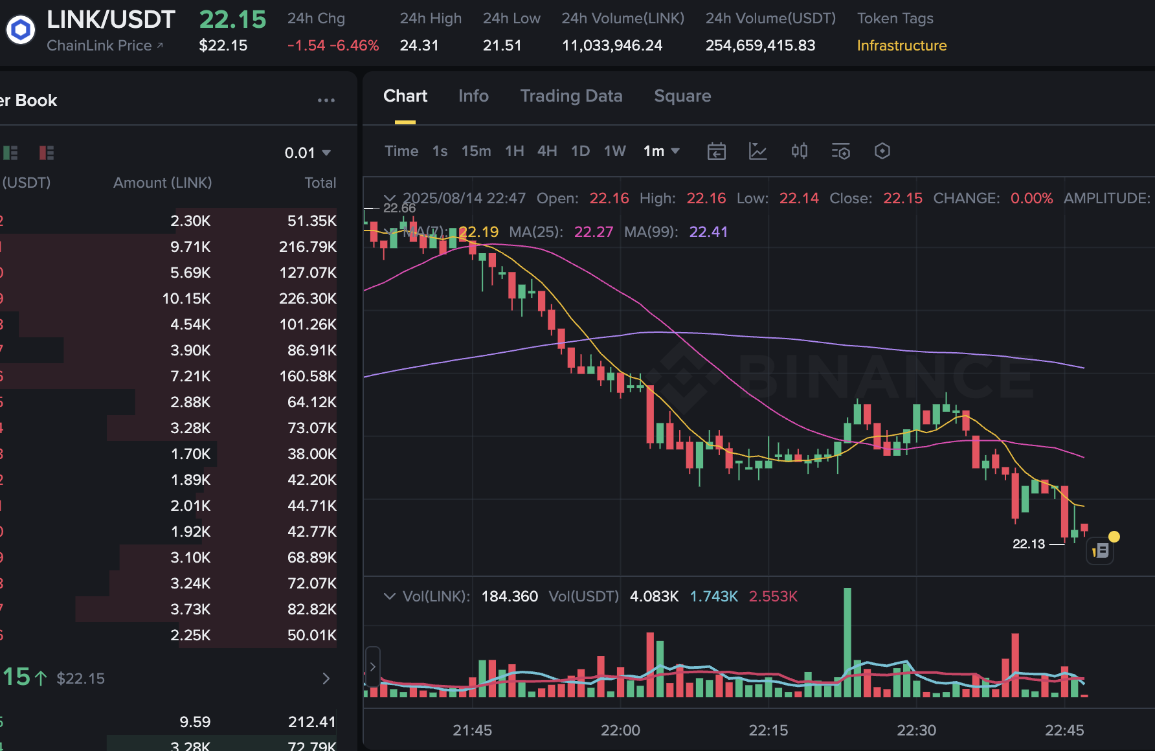Image resolution: width=1155 pixels, height=751 pixels.
Task: Collapse the MA indicator row chevron
Action: coord(390,232)
